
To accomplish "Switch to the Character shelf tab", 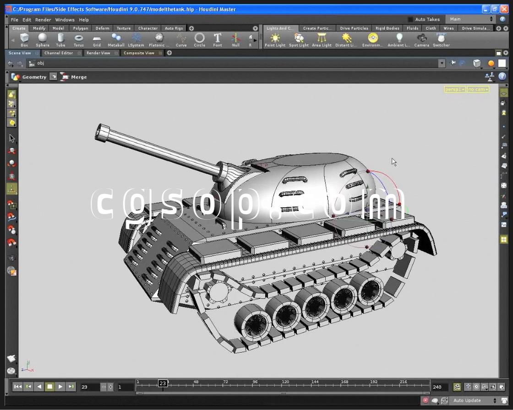I will tap(148, 28).
